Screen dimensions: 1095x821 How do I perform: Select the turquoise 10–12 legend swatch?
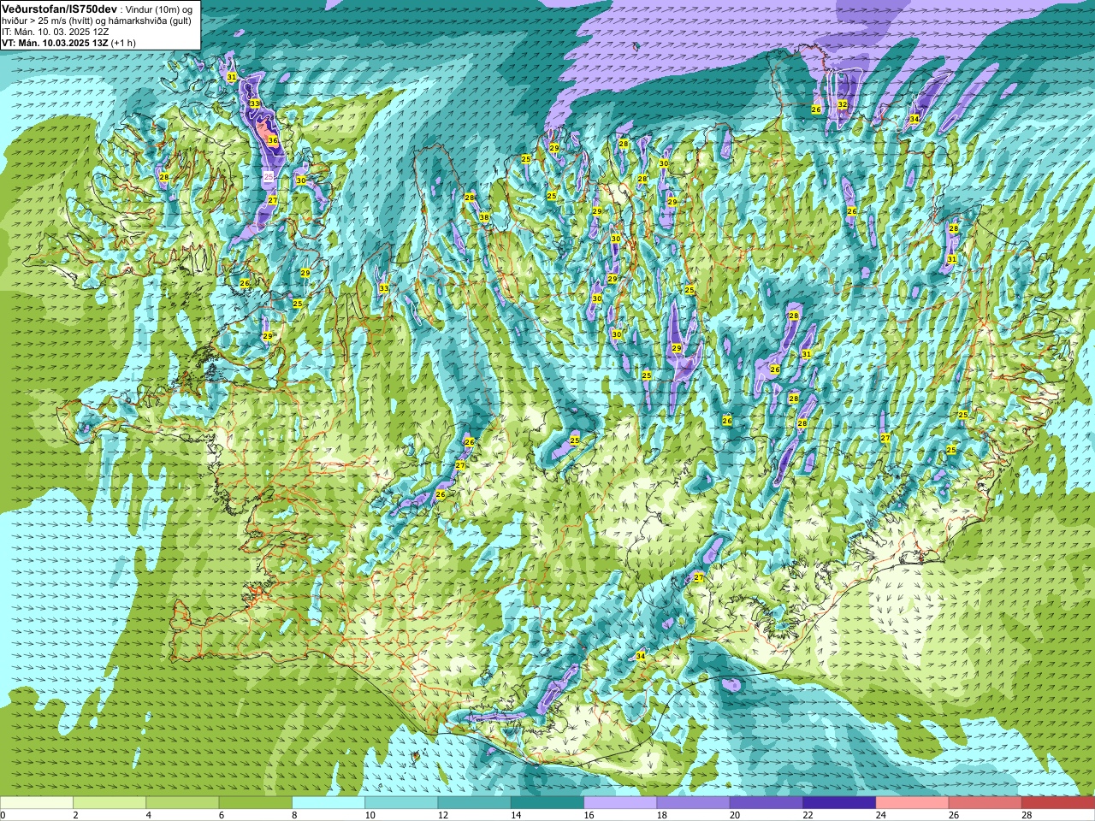click(401, 803)
